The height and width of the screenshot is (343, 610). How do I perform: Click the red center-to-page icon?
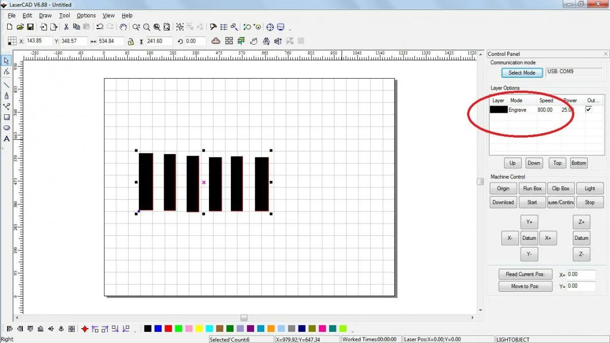click(x=84, y=329)
